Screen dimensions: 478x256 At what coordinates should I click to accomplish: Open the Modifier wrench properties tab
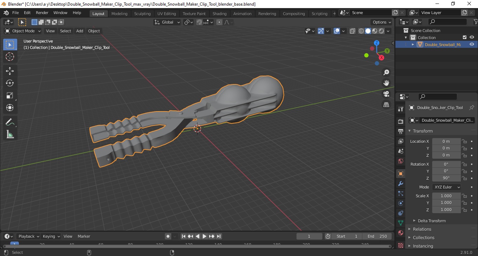pyautogui.click(x=401, y=184)
